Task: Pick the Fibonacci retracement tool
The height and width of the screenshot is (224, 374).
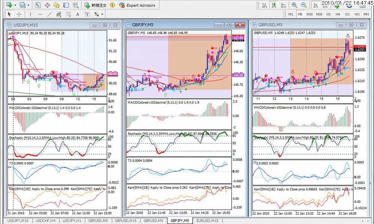Action: point(68,14)
